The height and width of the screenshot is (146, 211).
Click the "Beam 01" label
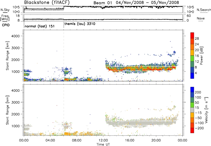click(103, 3)
